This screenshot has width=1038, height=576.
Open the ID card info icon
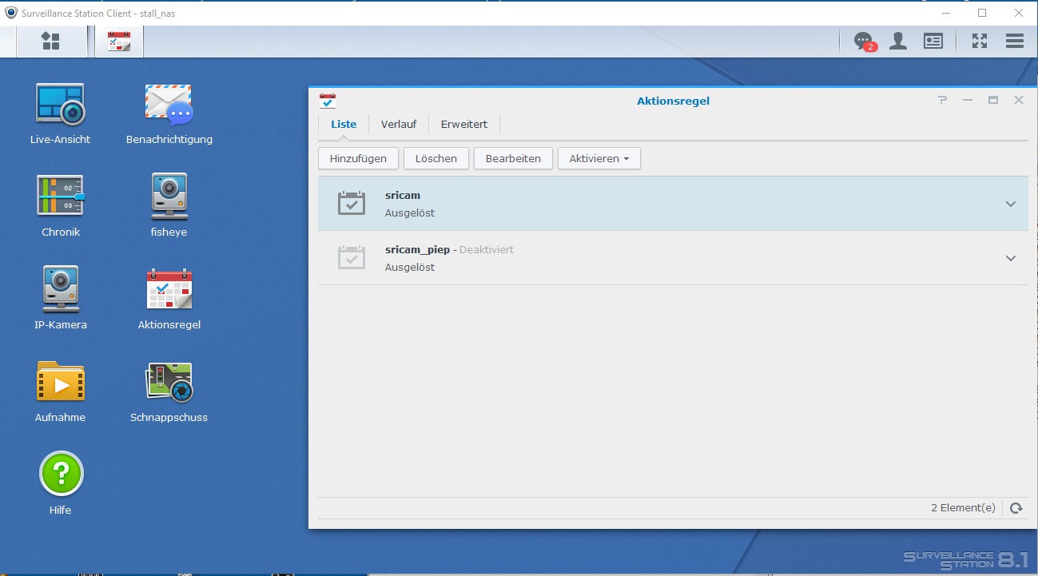[933, 41]
